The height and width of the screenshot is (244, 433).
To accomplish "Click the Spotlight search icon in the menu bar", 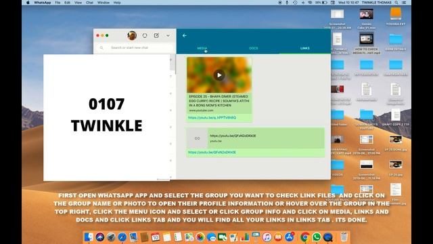I will tap(396, 3).
